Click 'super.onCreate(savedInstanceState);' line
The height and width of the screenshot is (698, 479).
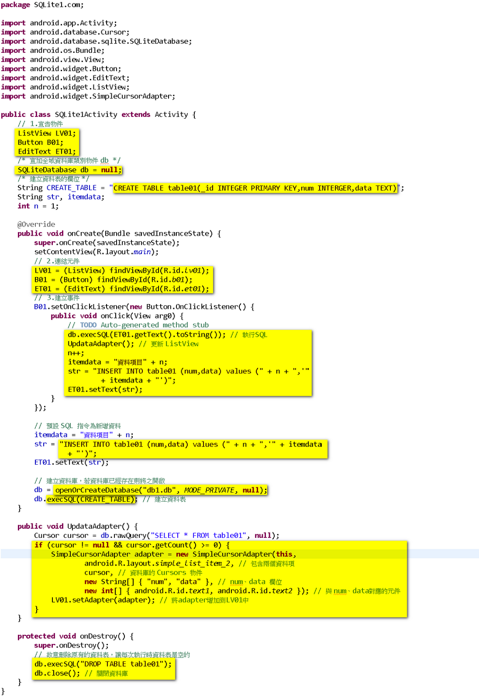[x=107, y=243]
